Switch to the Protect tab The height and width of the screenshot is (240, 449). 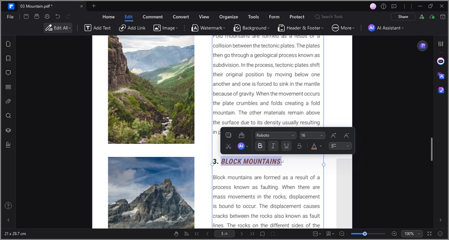297,17
